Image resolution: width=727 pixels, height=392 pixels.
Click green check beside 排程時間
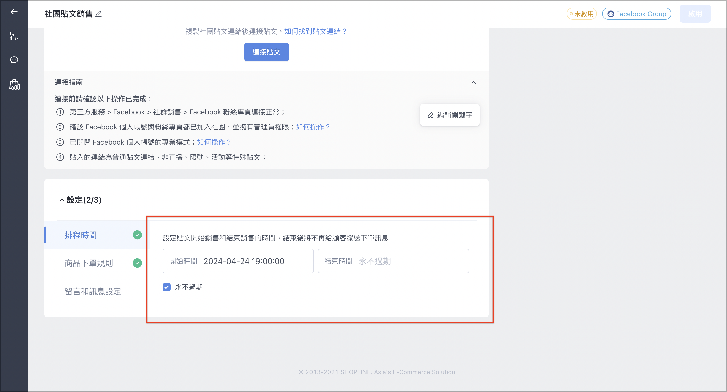[137, 235]
